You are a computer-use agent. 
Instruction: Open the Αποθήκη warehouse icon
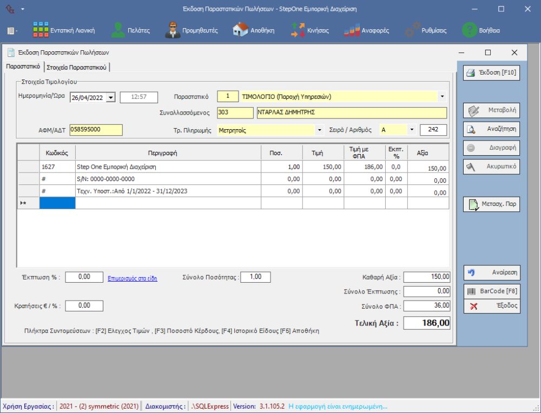[240, 30]
